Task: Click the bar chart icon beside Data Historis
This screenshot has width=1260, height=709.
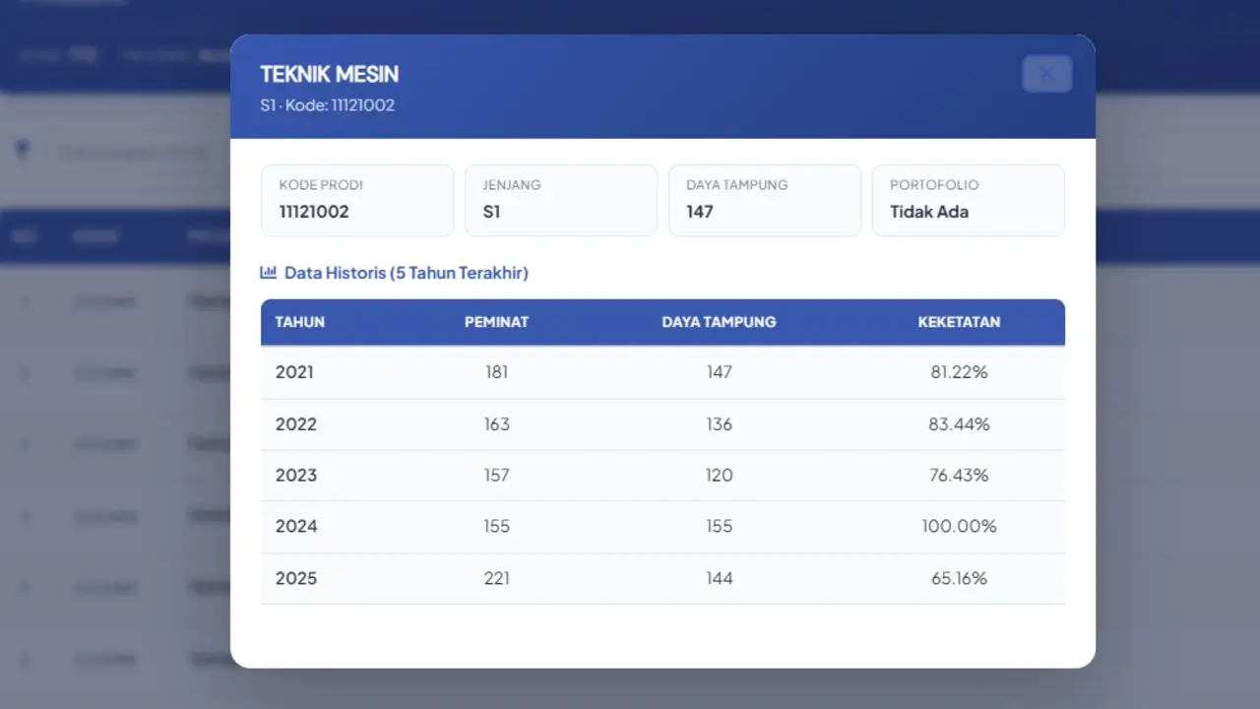Action: point(268,273)
